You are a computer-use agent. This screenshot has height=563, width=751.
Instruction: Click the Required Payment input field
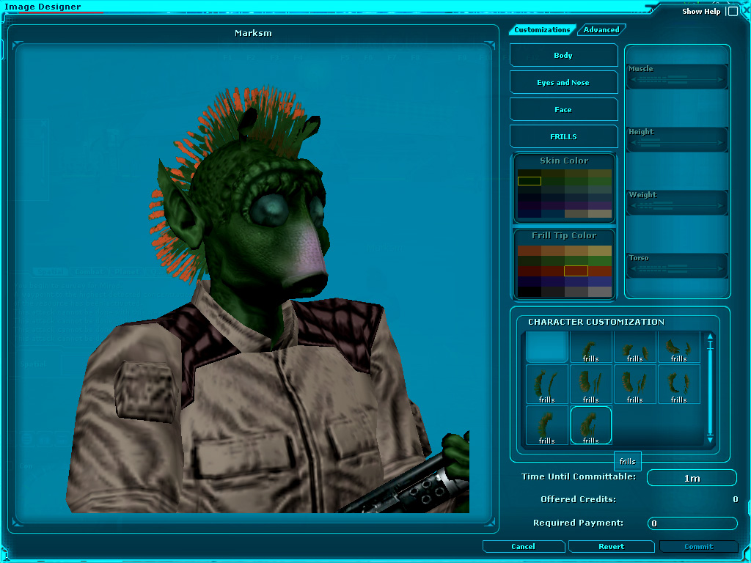692,523
